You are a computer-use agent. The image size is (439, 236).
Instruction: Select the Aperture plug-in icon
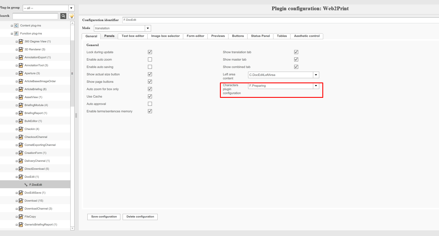tap(21, 73)
